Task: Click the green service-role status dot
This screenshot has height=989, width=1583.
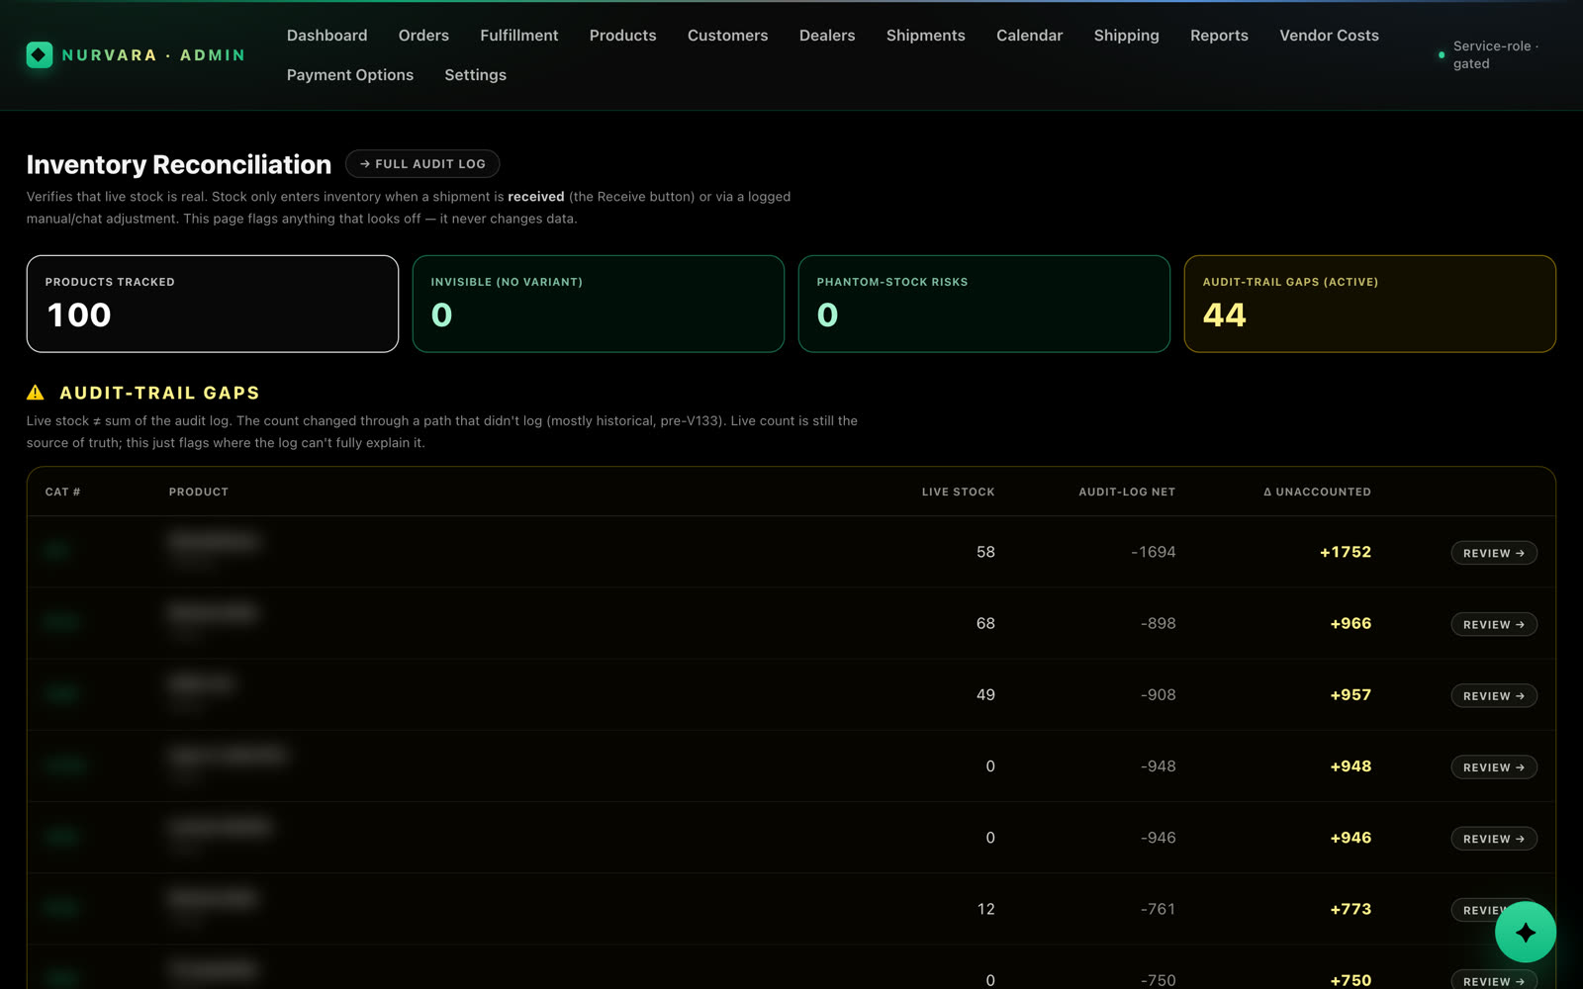Action: (x=1442, y=55)
